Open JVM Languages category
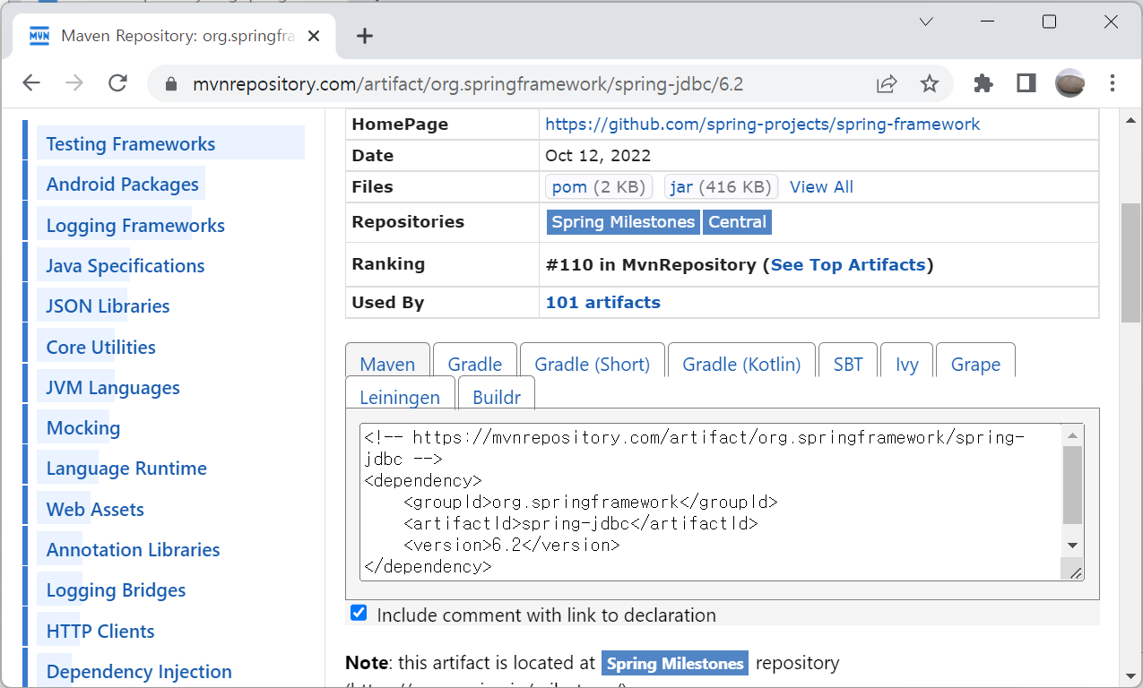Screen dimensions: 1143x688 (113, 388)
